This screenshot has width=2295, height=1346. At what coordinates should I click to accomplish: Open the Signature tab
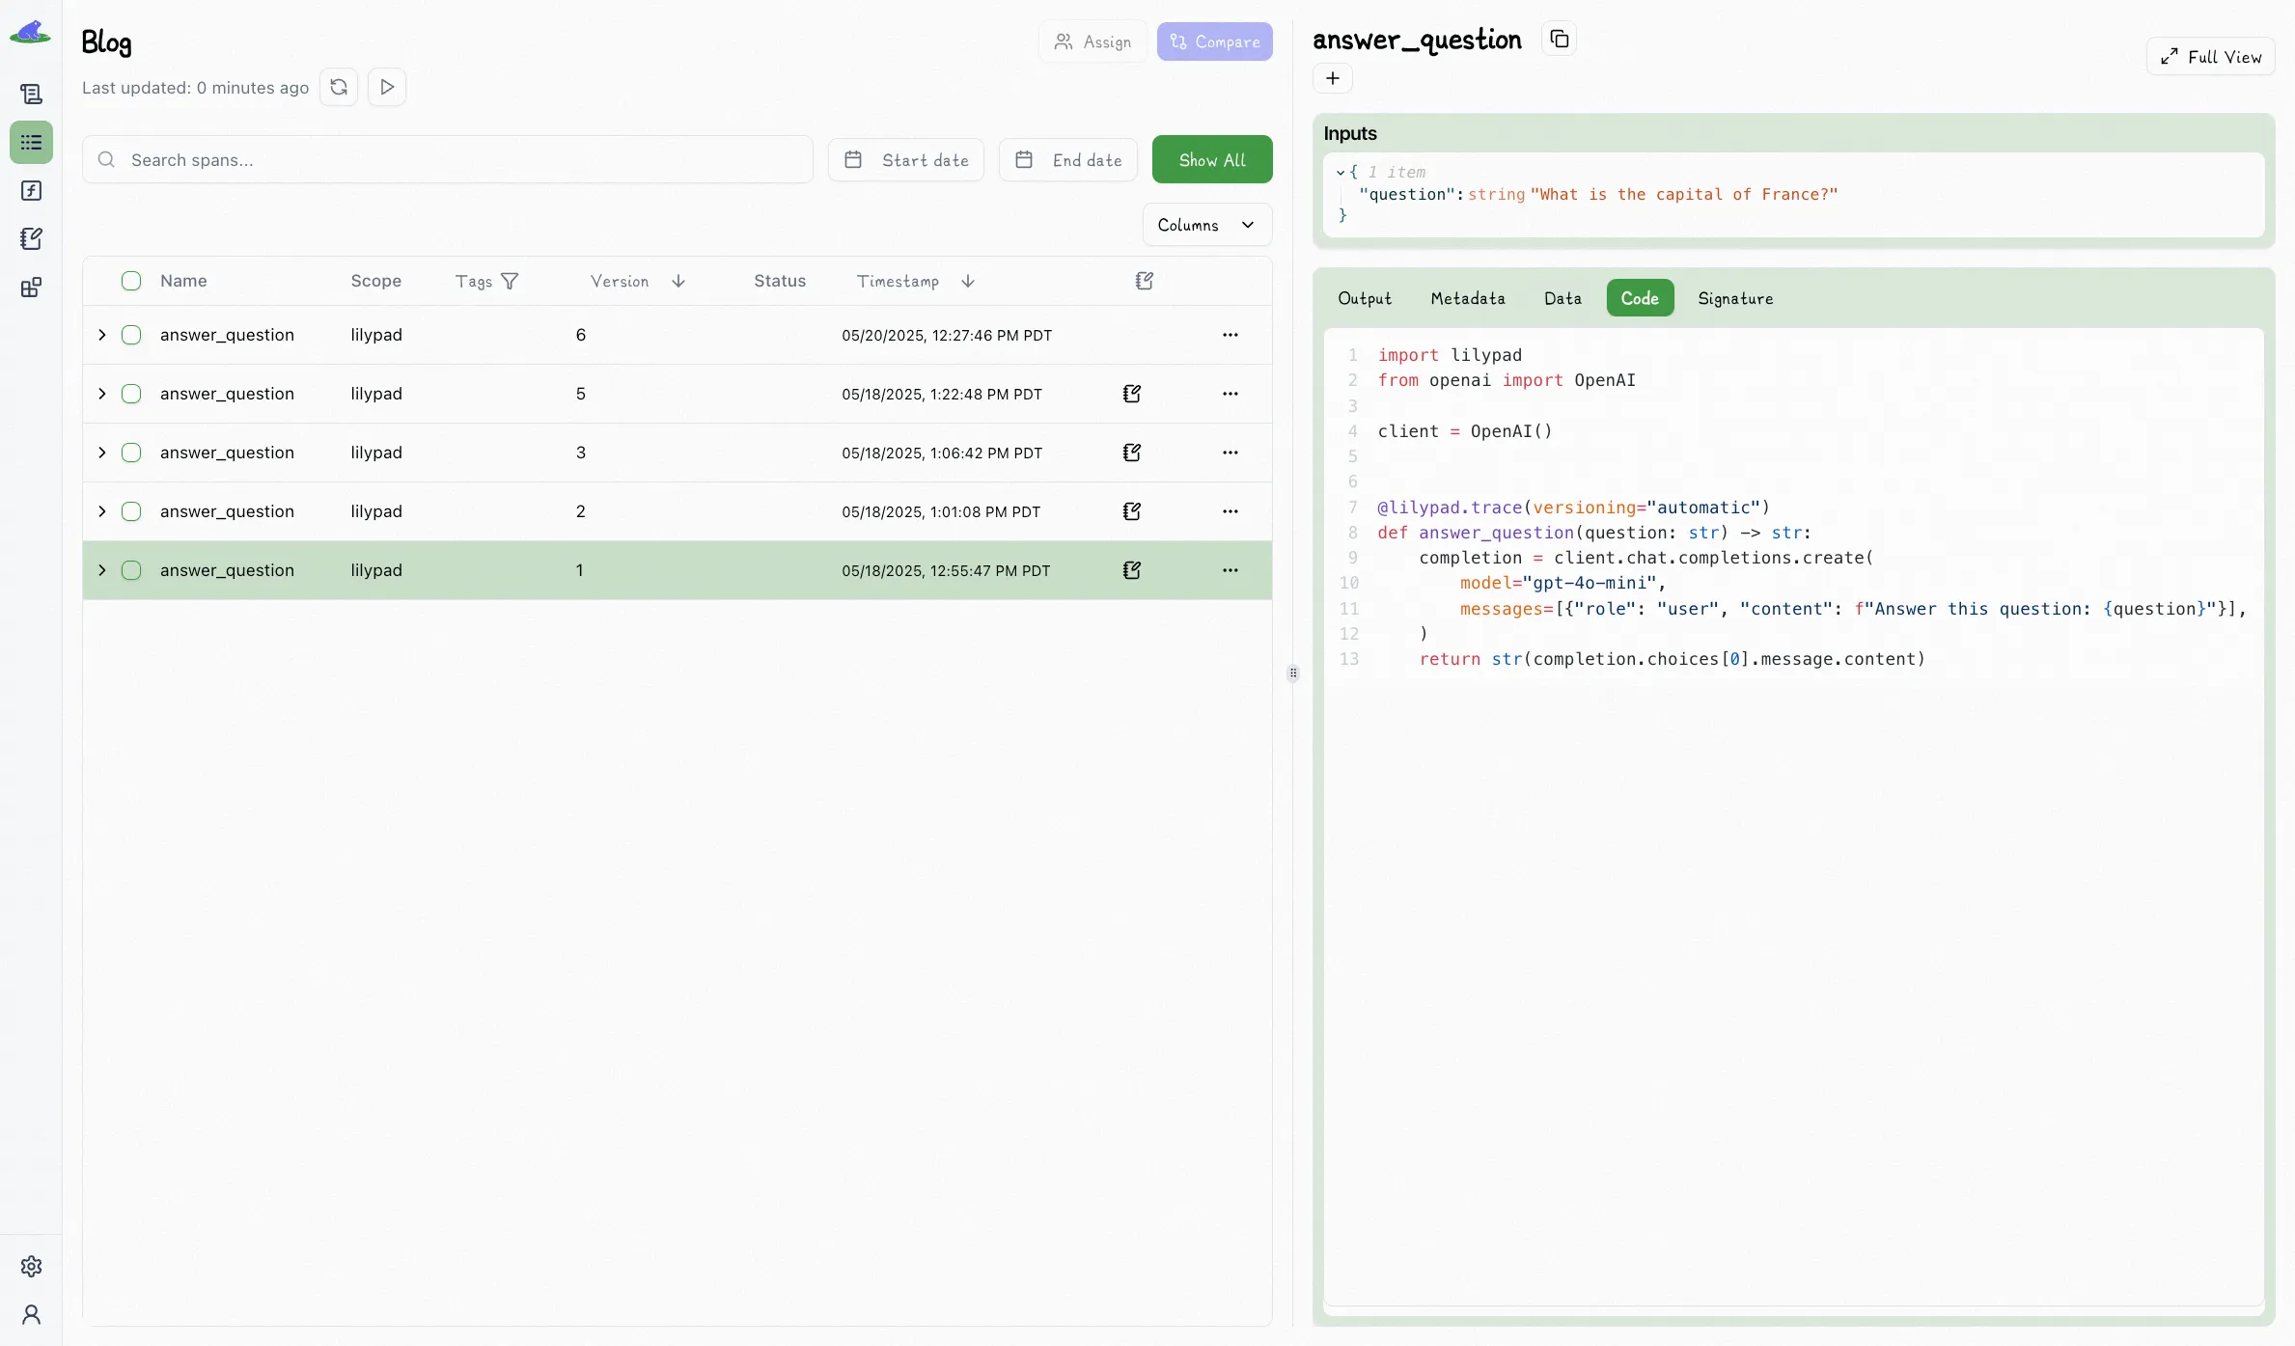pos(1734,298)
